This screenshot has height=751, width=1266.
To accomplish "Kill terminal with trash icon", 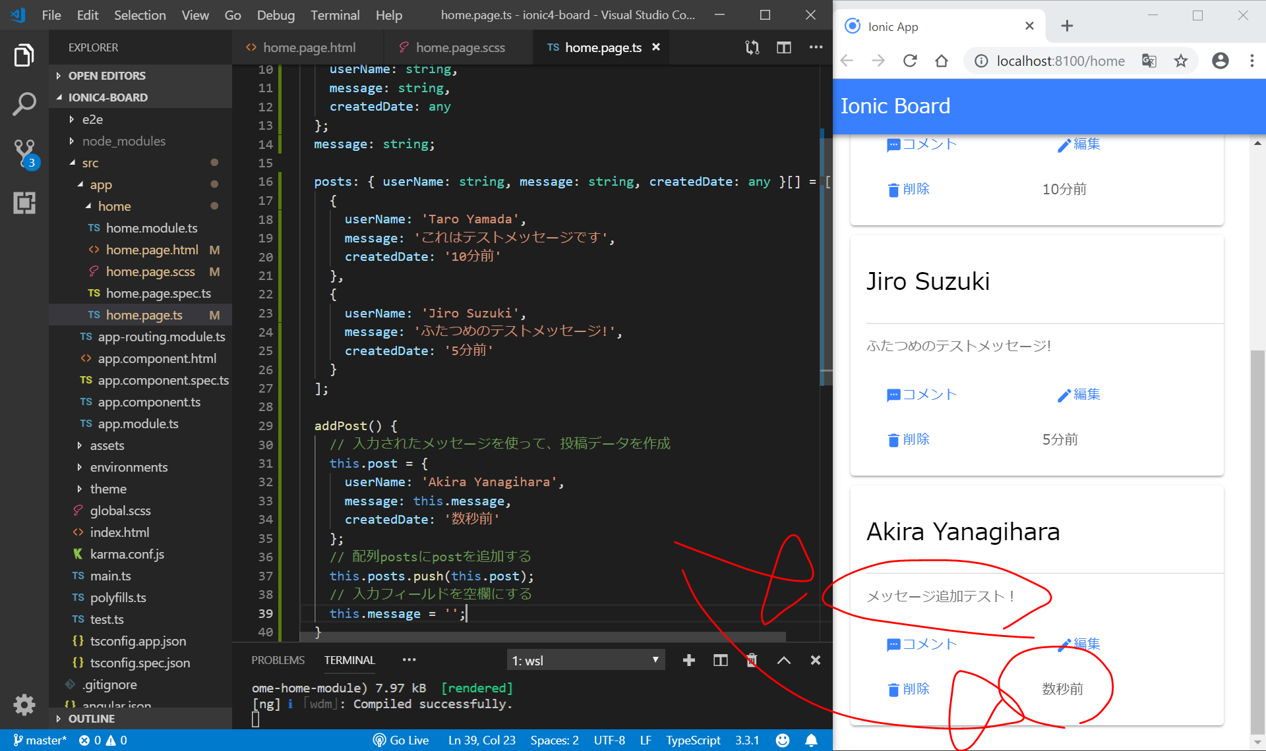I will 752,660.
